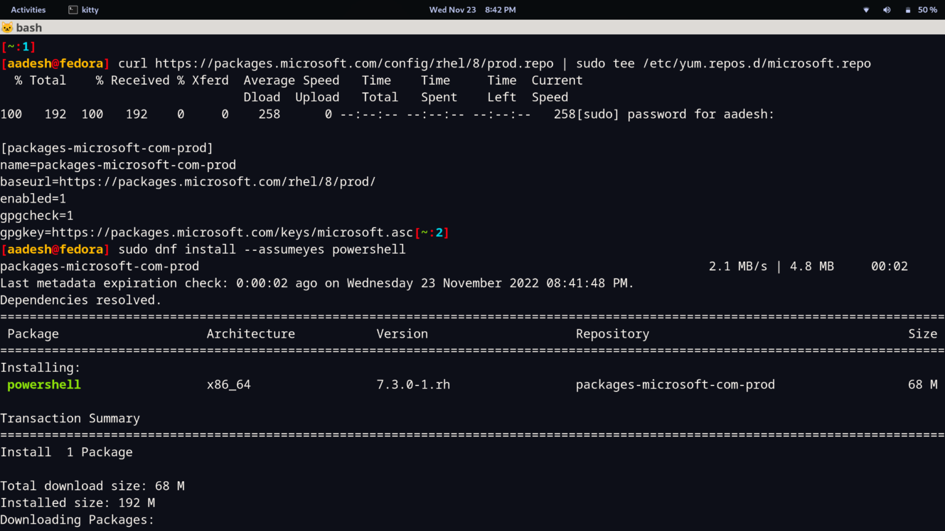945x531 pixels.
Task: Click the [sudo] password prompt text
Action: (x=675, y=114)
